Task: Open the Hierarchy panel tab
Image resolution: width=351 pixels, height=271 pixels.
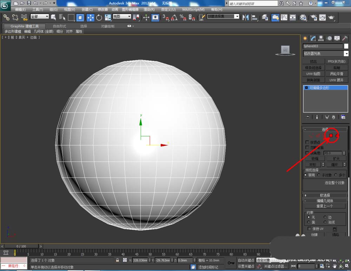Action: (x=321, y=38)
